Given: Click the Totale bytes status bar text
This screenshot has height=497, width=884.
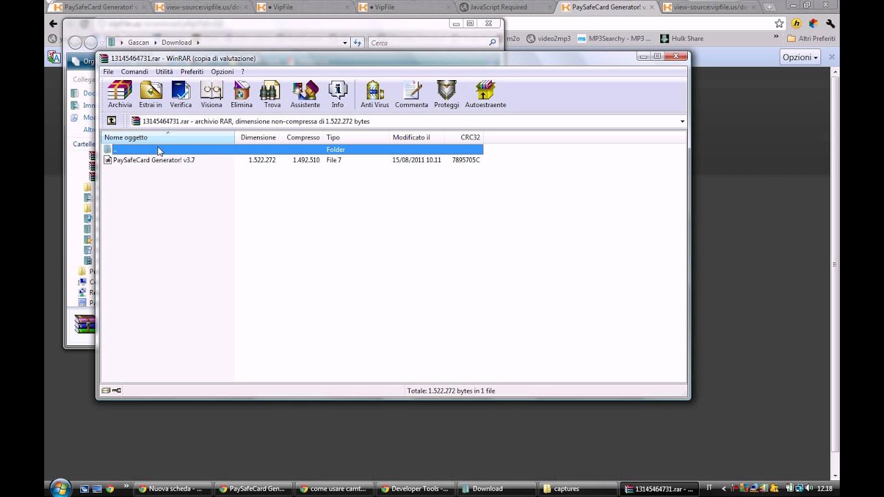Looking at the screenshot, I should [x=451, y=391].
